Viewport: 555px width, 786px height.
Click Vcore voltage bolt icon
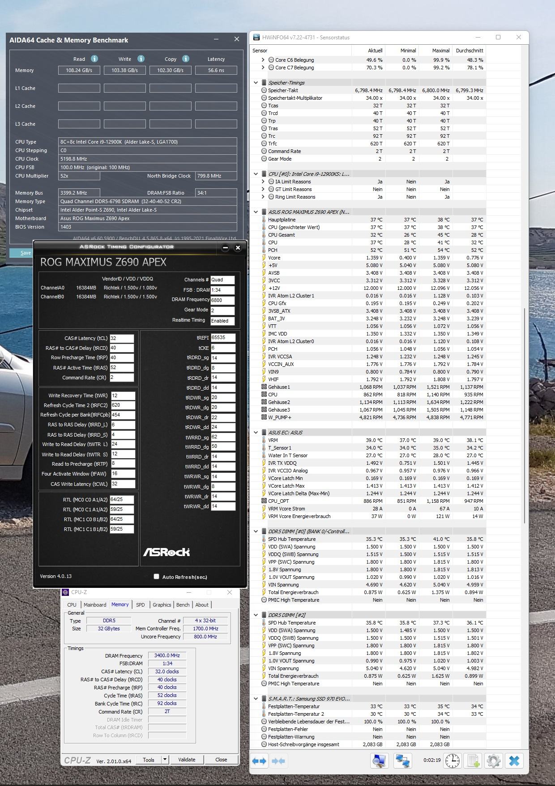(x=264, y=258)
